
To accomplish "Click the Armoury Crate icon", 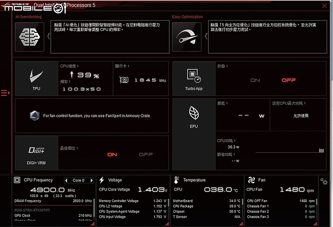I will click(35, 116).
